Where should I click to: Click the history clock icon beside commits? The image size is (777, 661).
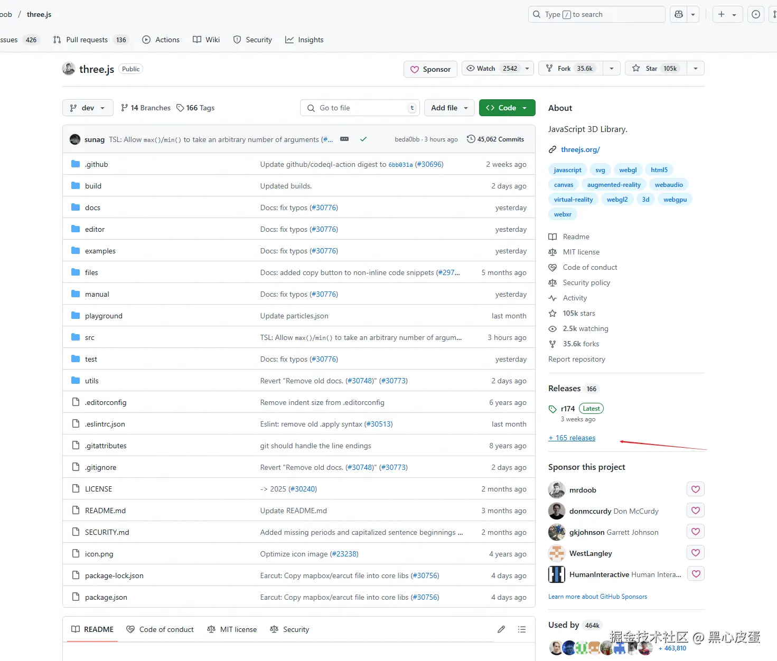471,139
